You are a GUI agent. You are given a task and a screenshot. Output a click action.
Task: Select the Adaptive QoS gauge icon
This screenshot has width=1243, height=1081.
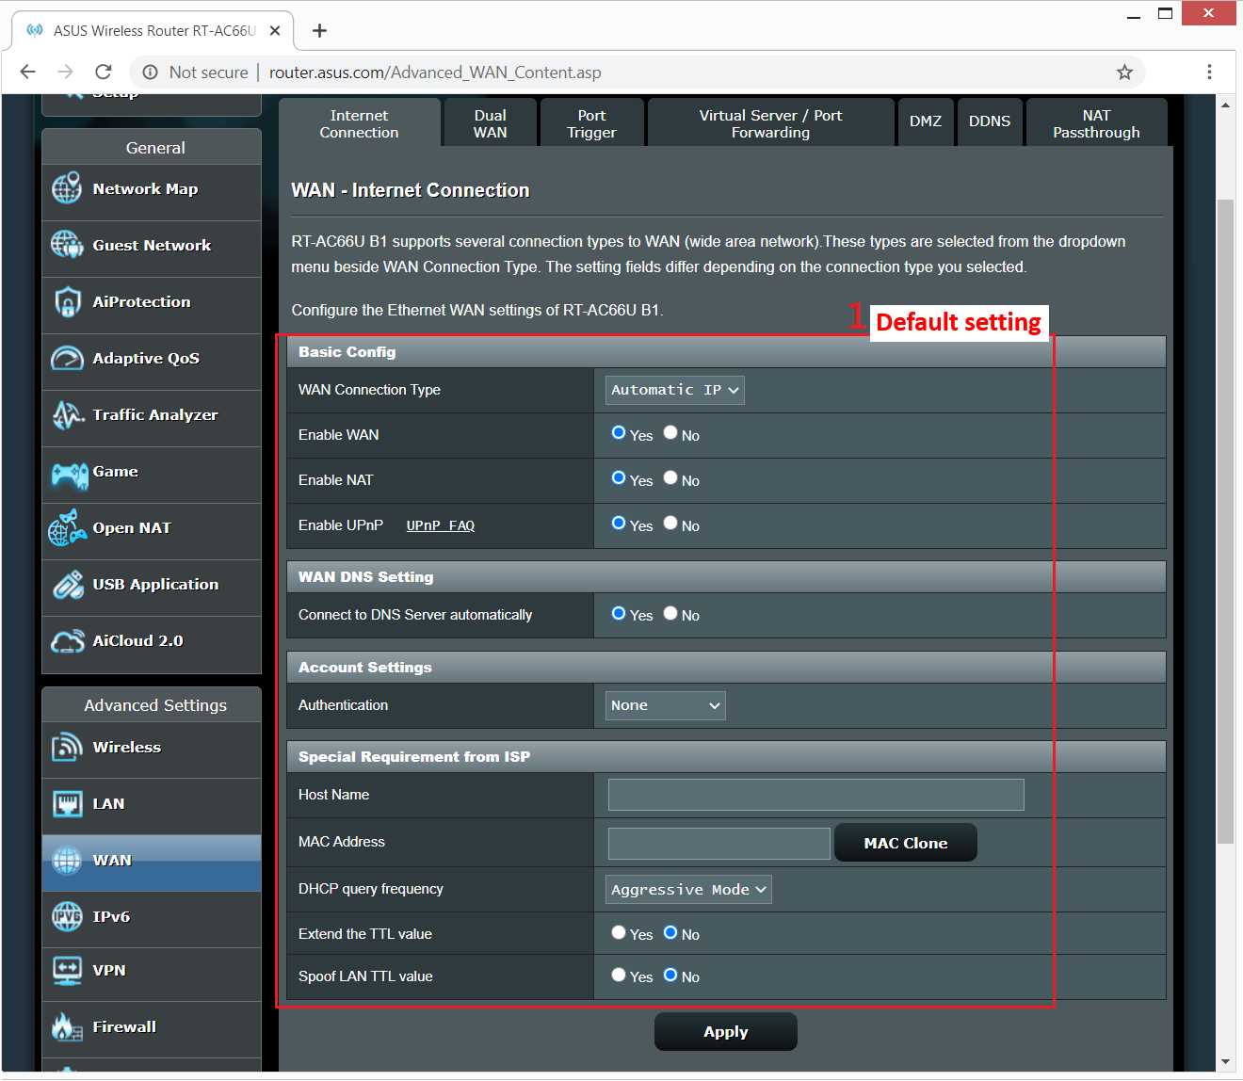pos(67,358)
